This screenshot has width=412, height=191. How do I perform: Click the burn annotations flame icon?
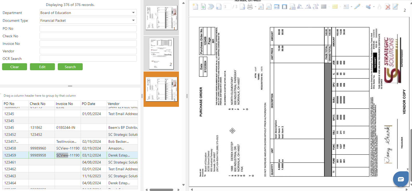click(379, 7)
